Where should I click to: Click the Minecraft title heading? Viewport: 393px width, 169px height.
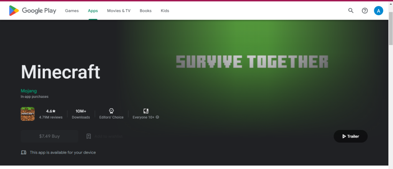(60, 72)
